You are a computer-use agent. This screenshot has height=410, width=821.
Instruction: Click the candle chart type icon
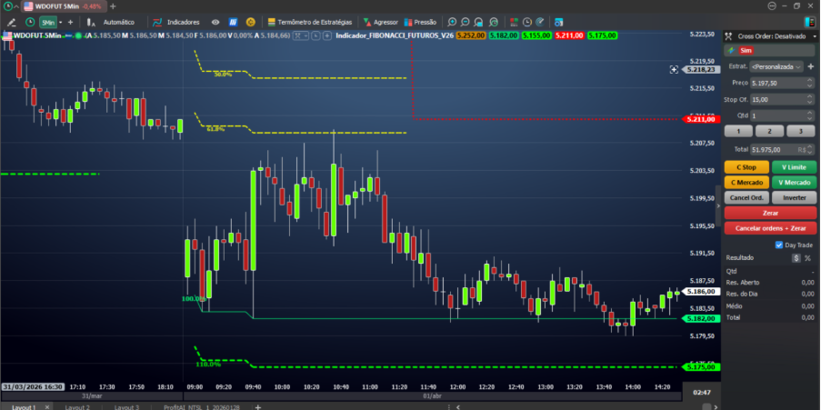91,23
